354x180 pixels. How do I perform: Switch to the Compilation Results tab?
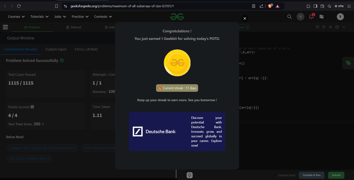pyautogui.click(x=21, y=49)
